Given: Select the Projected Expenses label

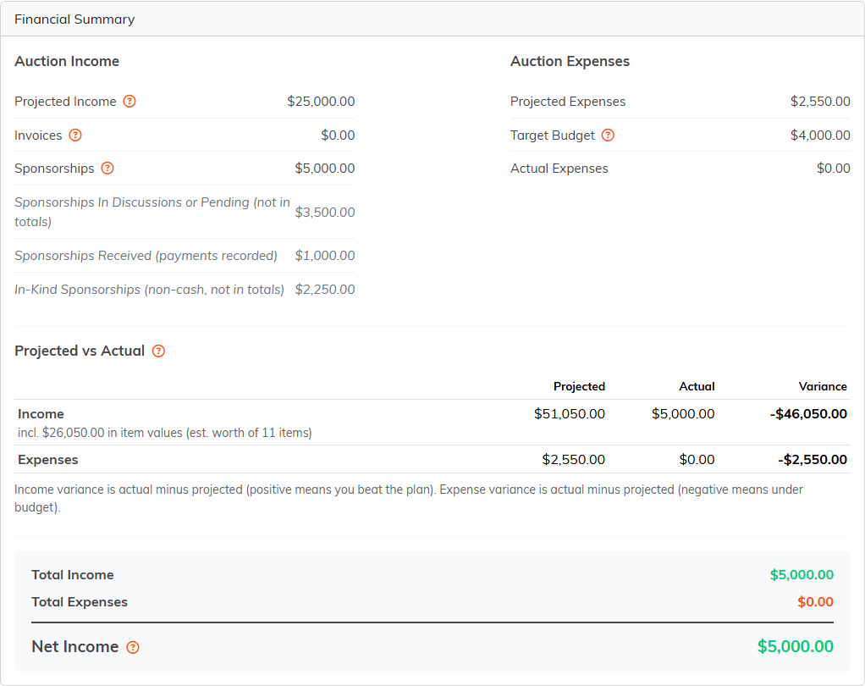Looking at the screenshot, I should tap(568, 102).
